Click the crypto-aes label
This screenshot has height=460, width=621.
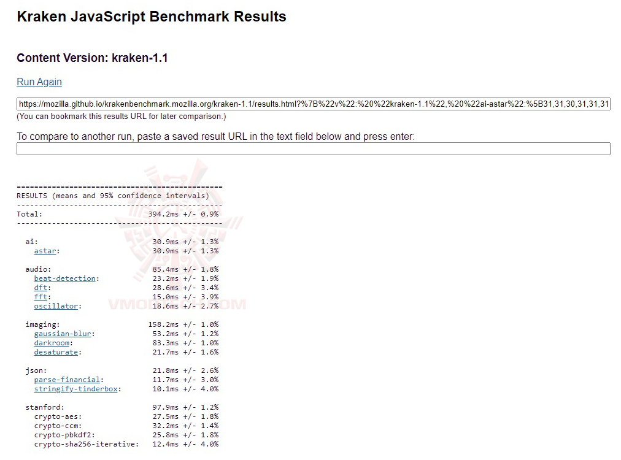pyautogui.click(x=58, y=416)
